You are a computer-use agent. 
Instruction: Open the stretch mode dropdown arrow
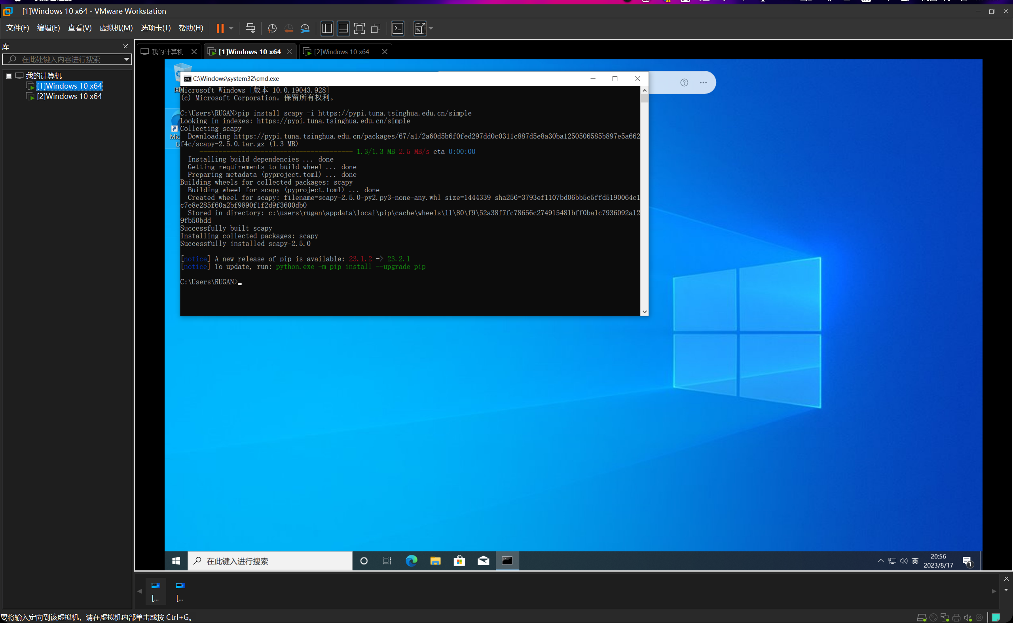click(x=431, y=28)
